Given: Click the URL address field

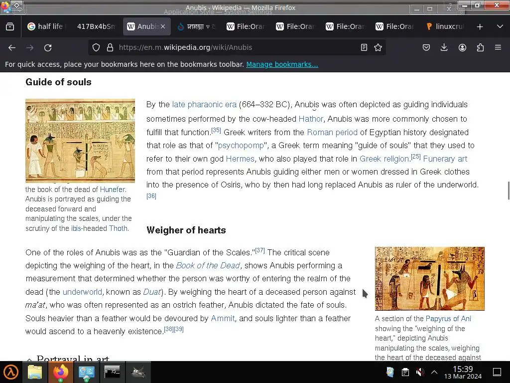Looking at the screenshot, I should [238, 47].
